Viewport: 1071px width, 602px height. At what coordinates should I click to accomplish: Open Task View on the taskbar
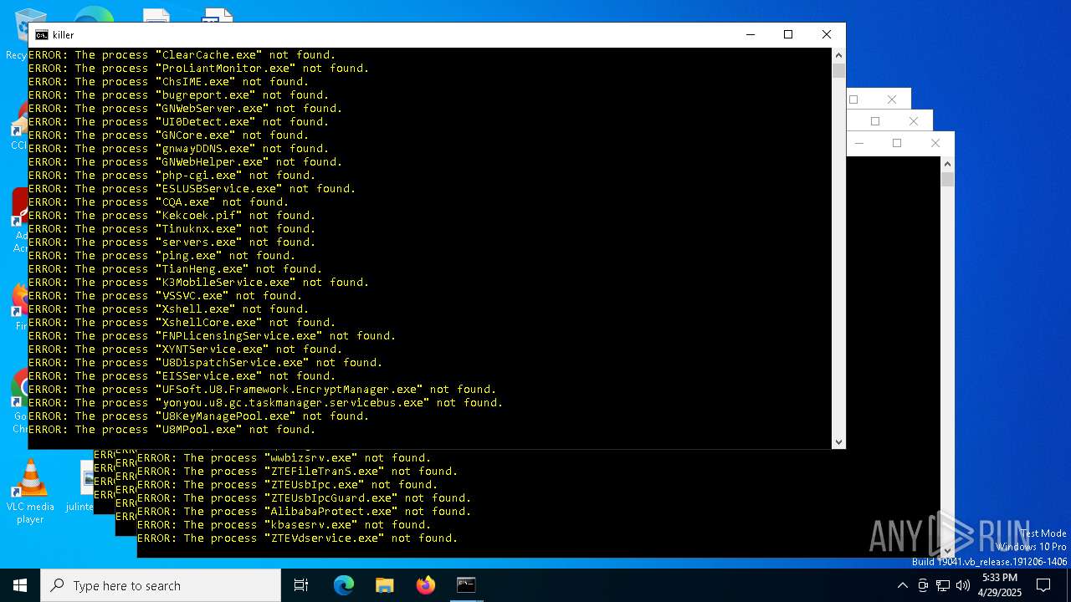click(301, 585)
